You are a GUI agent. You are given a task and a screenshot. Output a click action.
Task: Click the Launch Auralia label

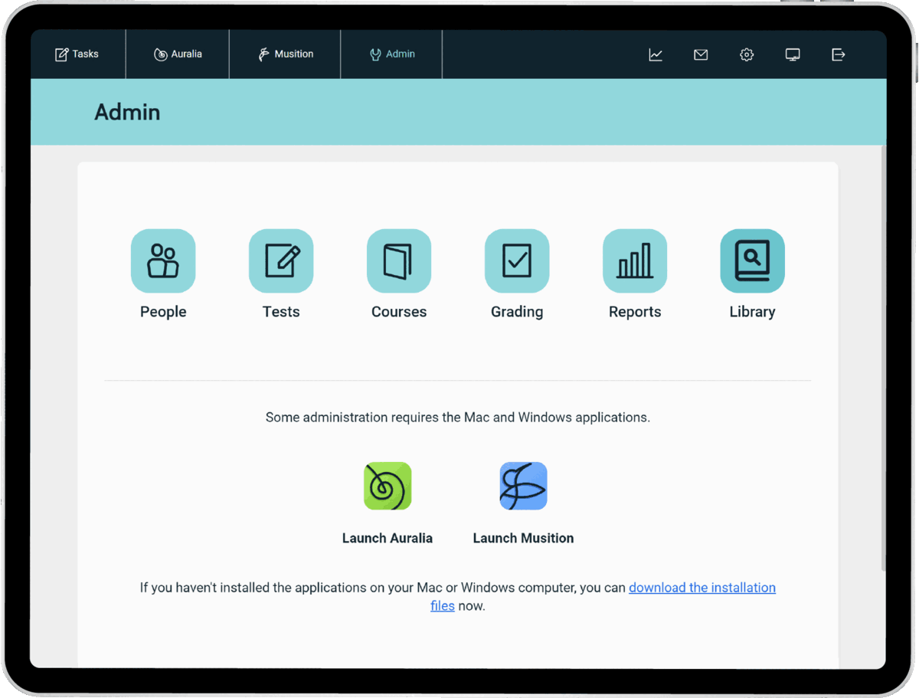click(x=388, y=538)
